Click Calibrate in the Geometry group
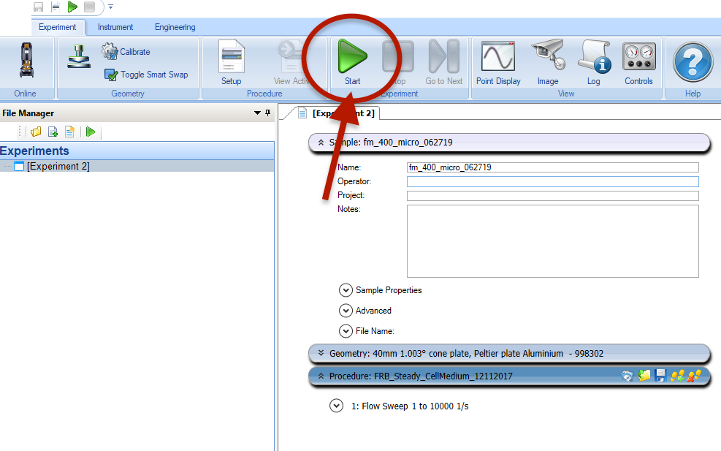 point(126,52)
